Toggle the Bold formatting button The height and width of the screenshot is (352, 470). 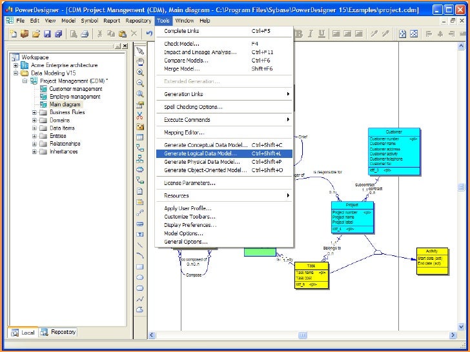[x=299, y=34]
